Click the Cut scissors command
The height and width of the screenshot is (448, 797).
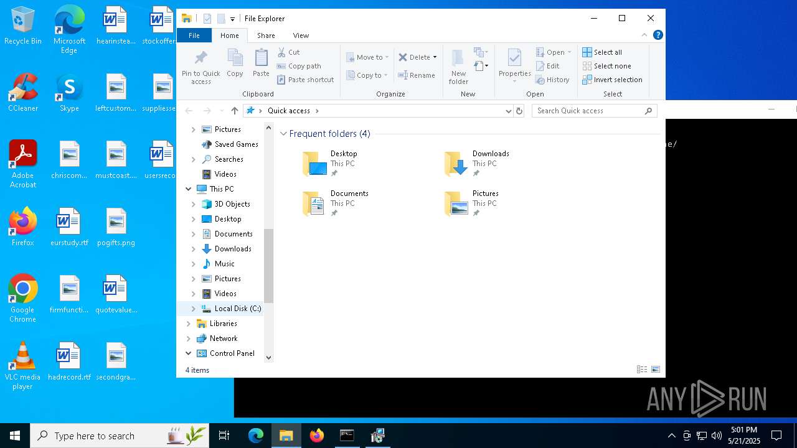pyautogui.click(x=288, y=52)
